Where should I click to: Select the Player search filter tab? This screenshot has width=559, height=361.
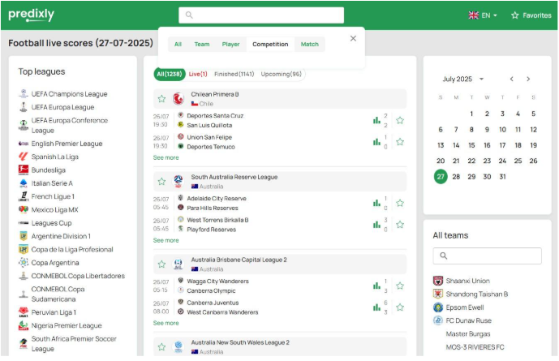[x=230, y=44]
